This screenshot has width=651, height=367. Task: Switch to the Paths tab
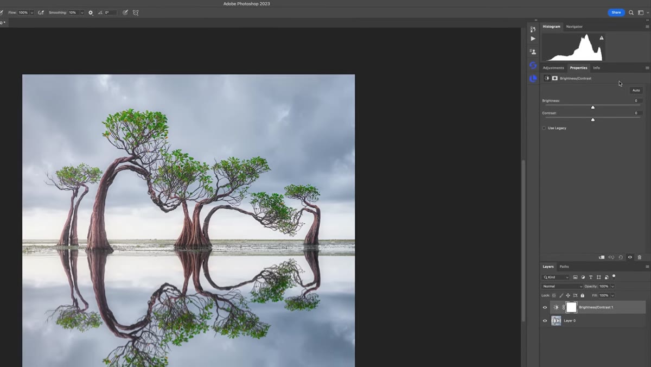[x=564, y=267]
